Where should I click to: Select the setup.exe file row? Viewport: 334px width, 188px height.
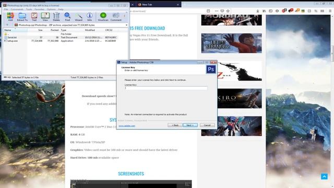[x=61, y=41]
